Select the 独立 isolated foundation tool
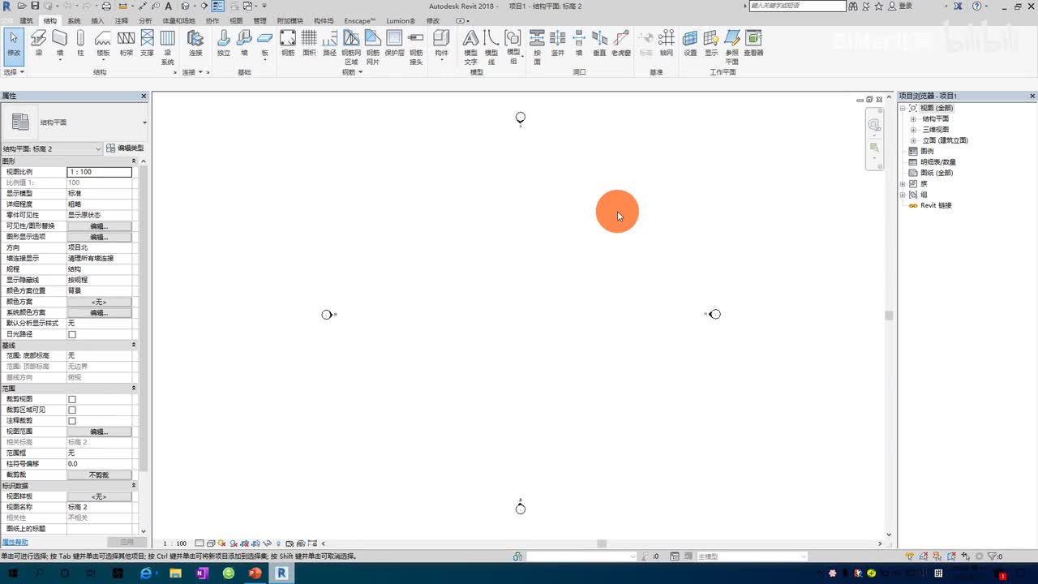 pyautogui.click(x=224, y=42)
